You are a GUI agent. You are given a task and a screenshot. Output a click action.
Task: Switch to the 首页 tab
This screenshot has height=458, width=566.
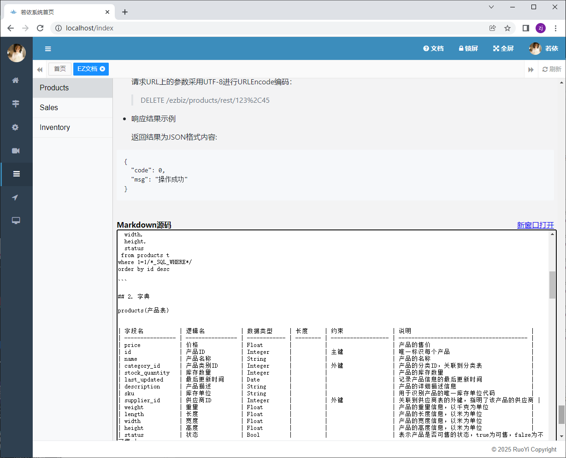pyautogui.click(x=60, y=69)
